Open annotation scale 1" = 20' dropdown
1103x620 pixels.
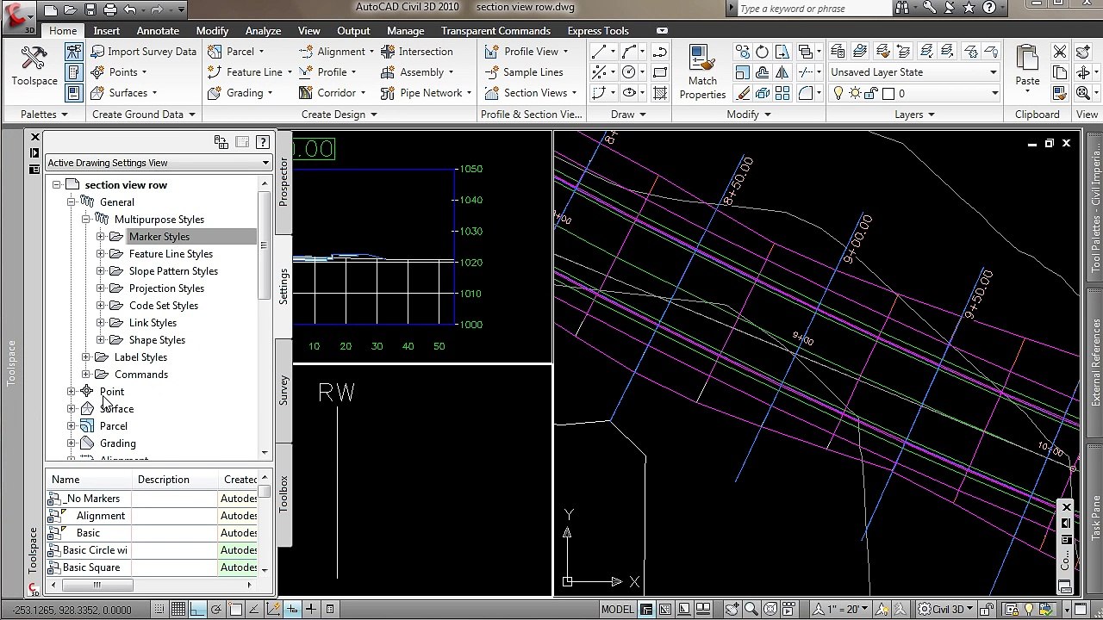[x=839, y=610]
